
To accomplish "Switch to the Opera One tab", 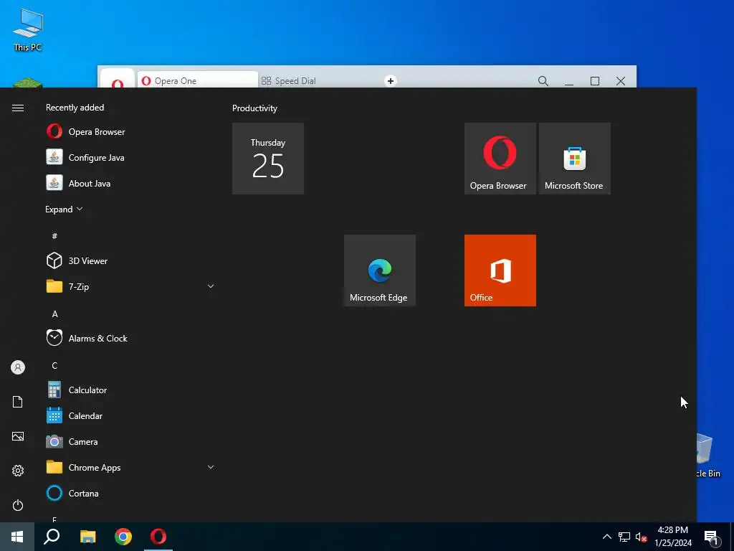I will tap(197, 80).
